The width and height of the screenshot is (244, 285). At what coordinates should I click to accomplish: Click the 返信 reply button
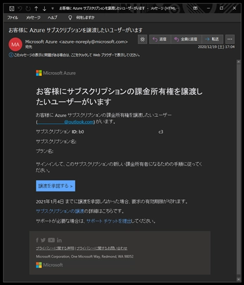[160, 39]
